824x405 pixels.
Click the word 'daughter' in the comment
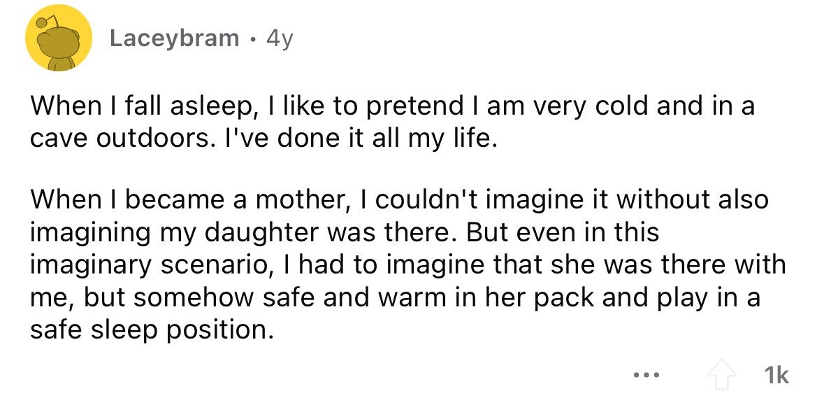click(265, 234)
